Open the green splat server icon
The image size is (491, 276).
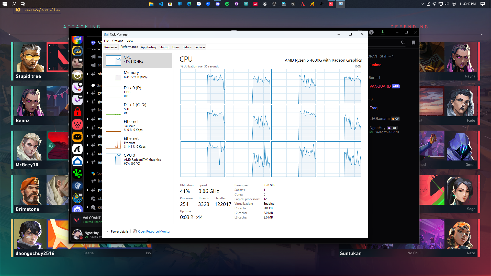point(77,174)
